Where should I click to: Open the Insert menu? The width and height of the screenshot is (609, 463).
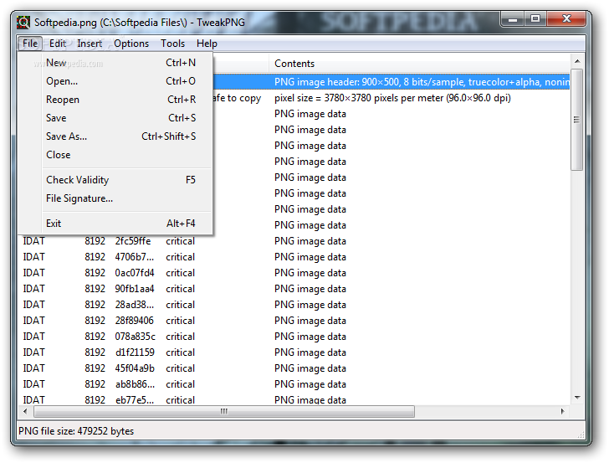[90, 44]
